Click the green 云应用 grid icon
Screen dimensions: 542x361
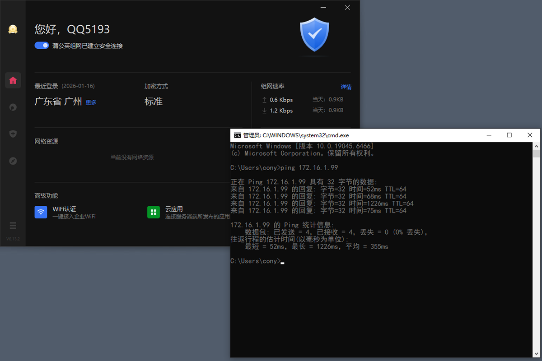pos(154,212)
